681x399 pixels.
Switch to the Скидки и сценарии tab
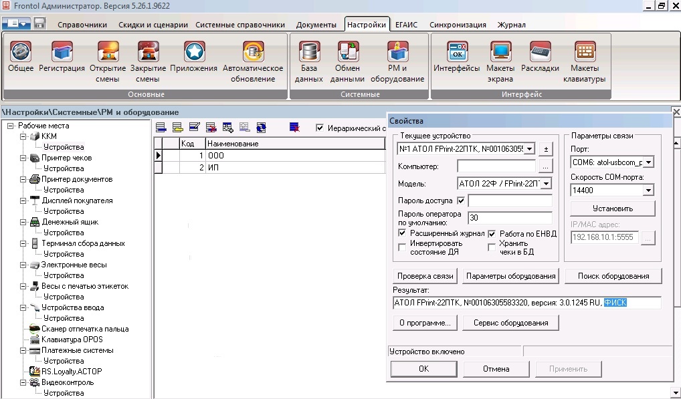click(x=153, y=25)
